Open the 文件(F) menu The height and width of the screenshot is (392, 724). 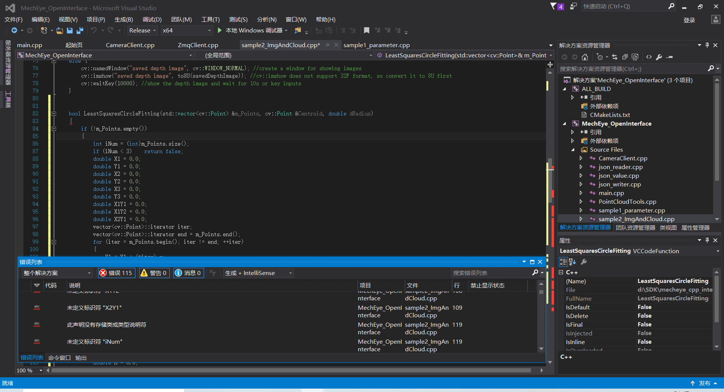point(14,20)
